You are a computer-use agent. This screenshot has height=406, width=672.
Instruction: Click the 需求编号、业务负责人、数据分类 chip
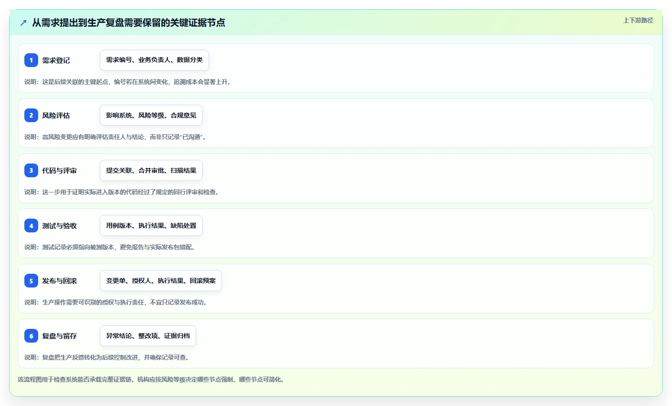click(x=154, y=60)
